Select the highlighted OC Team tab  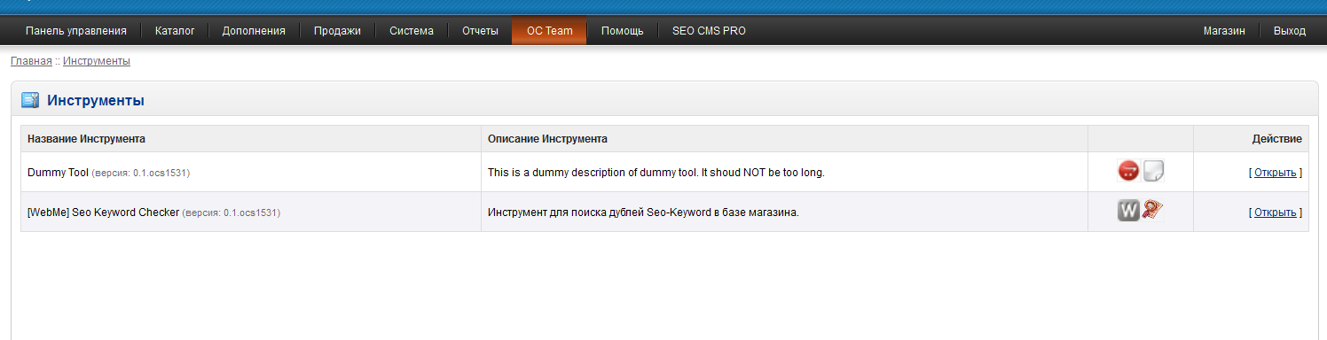pos(549,31)
